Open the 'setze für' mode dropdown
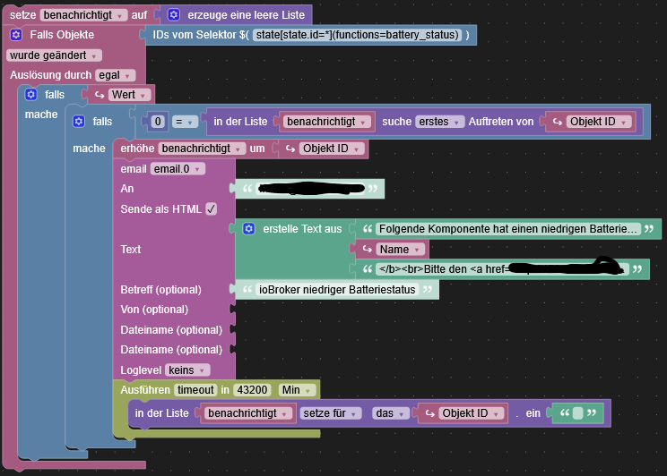 pyautogui.click(x=331, y=413)
